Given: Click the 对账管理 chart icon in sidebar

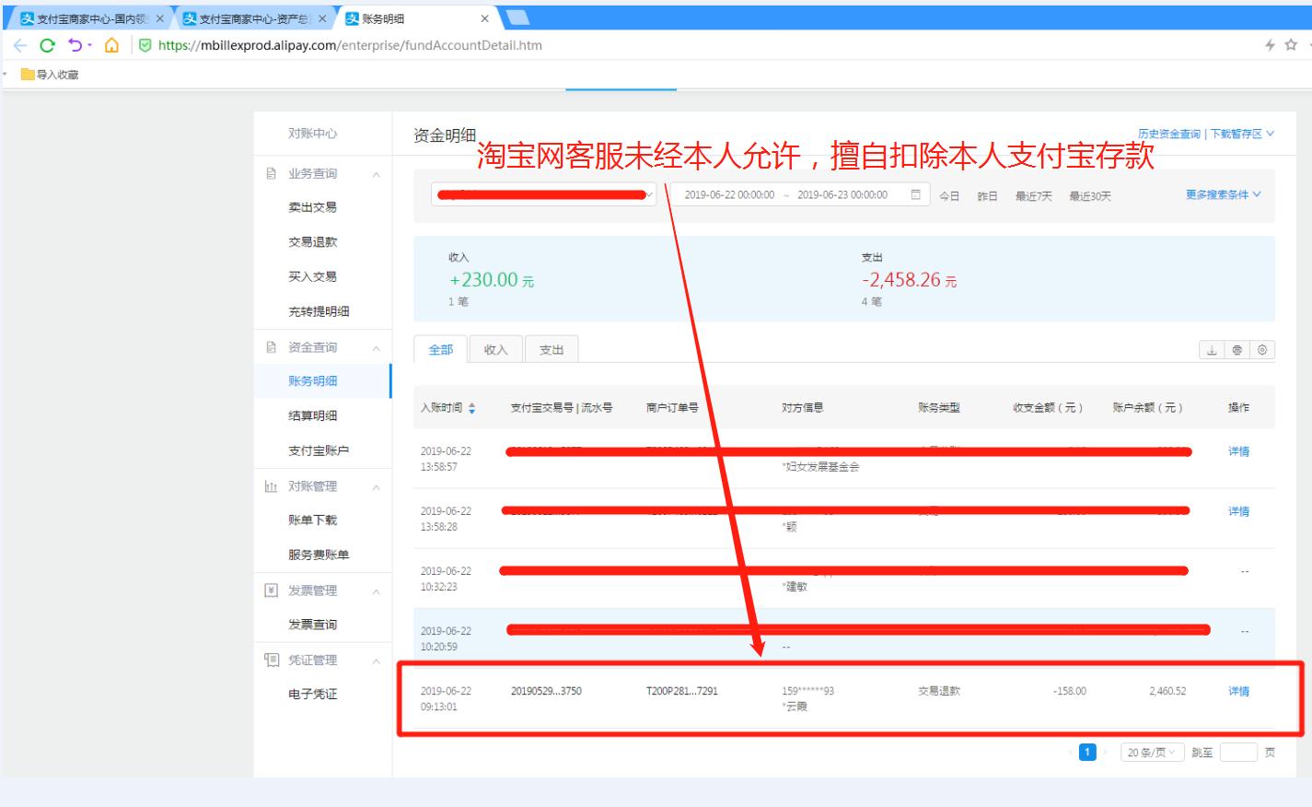Looking at the screenshot, I should [271, 486].
